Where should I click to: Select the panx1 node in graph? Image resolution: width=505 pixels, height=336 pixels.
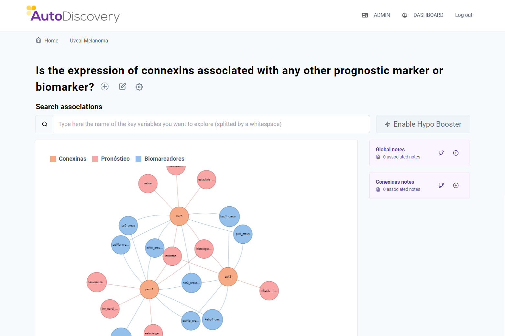149,289
